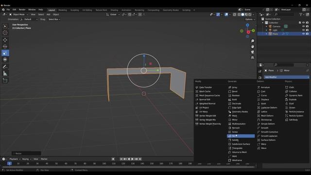The height and width of the screenshot is (175, 311).
Task: Select the Cursor tool
Action: point(5,33)
